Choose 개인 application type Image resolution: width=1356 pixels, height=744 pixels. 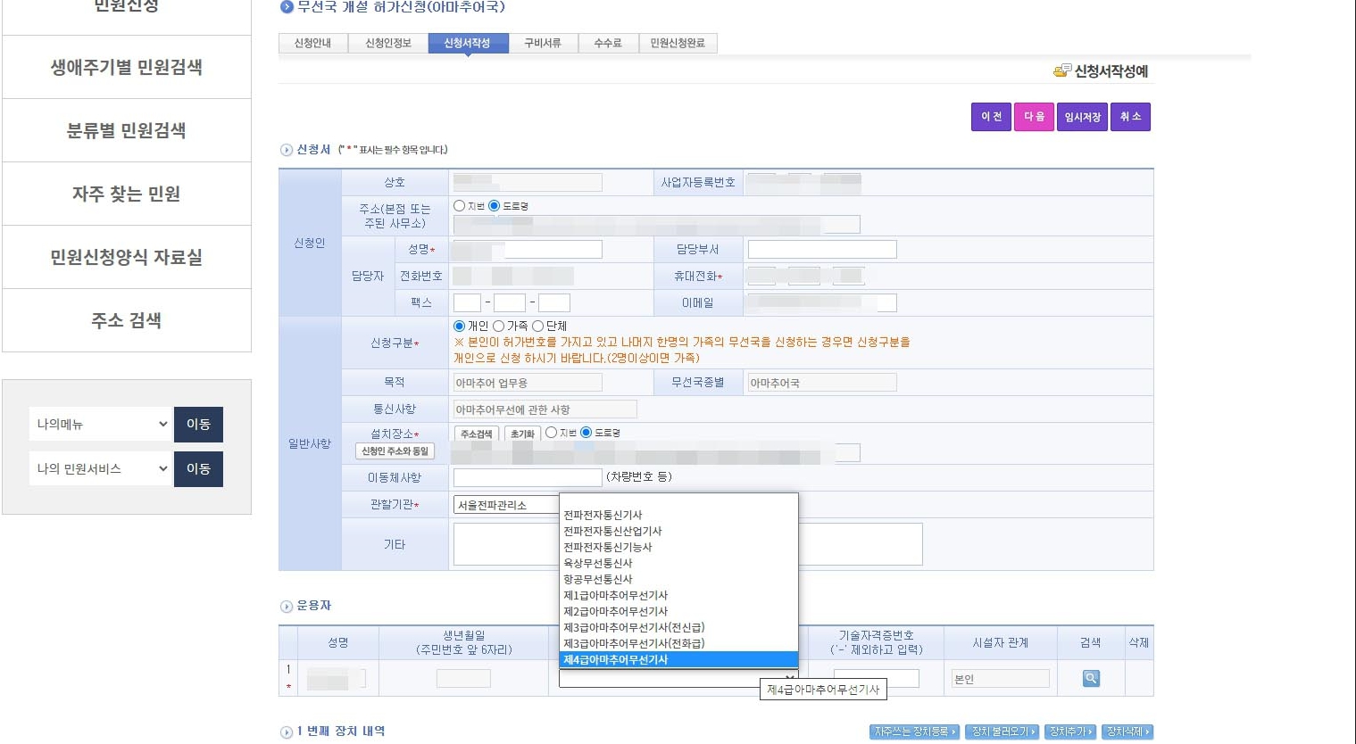point(459,326)
